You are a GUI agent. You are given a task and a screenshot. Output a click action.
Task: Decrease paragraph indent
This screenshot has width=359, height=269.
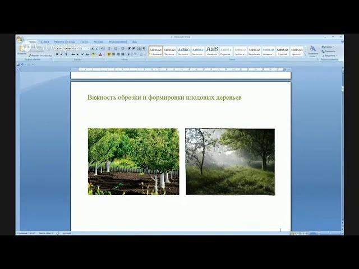coord(129,49)
